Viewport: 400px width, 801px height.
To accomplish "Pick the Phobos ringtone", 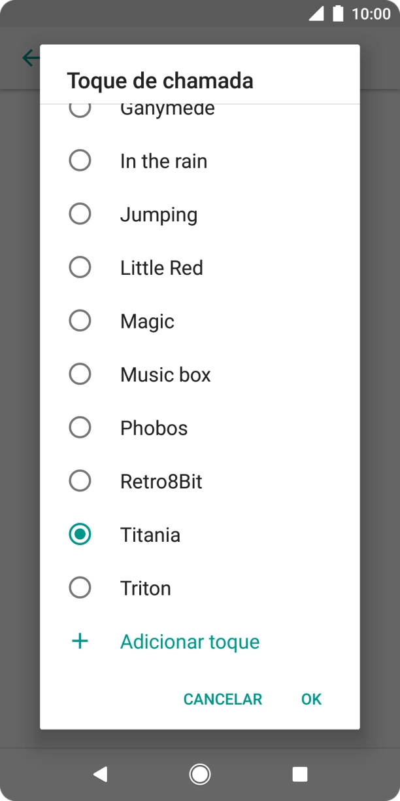I will (x=80, y=427).
